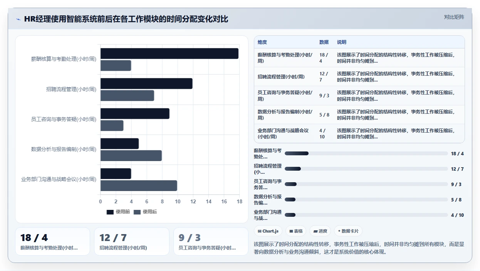Click the progress label 招聘流程管理(小…

click(268, 169)
